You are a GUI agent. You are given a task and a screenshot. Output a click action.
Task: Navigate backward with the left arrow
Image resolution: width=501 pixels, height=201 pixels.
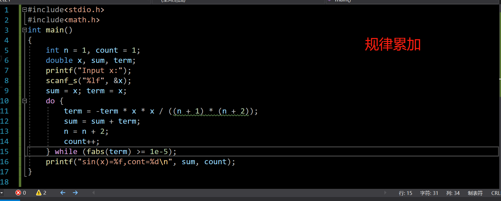(63, 193)
